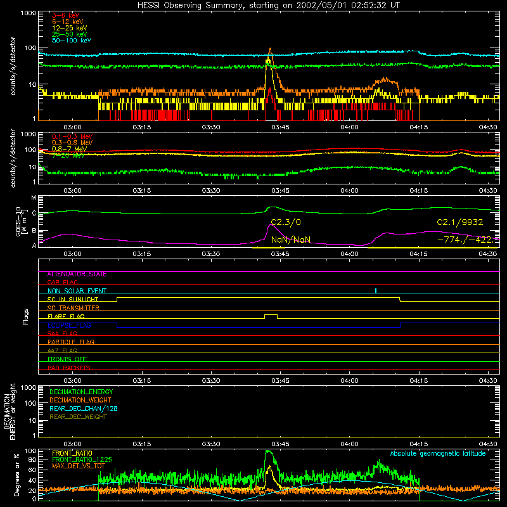Click the DECIMATION_WEIGHT legend entry
This screenshot has height=507, width=507.
pyautogui.click(x=80, y=401)
